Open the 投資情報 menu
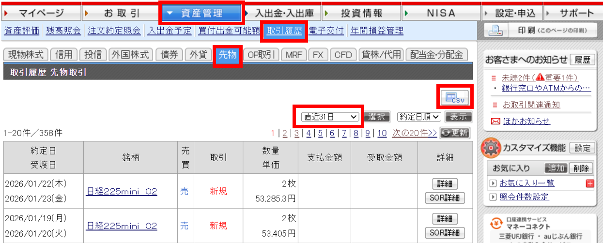The height and width of the screenshot is (243, 603). (361, 13)
